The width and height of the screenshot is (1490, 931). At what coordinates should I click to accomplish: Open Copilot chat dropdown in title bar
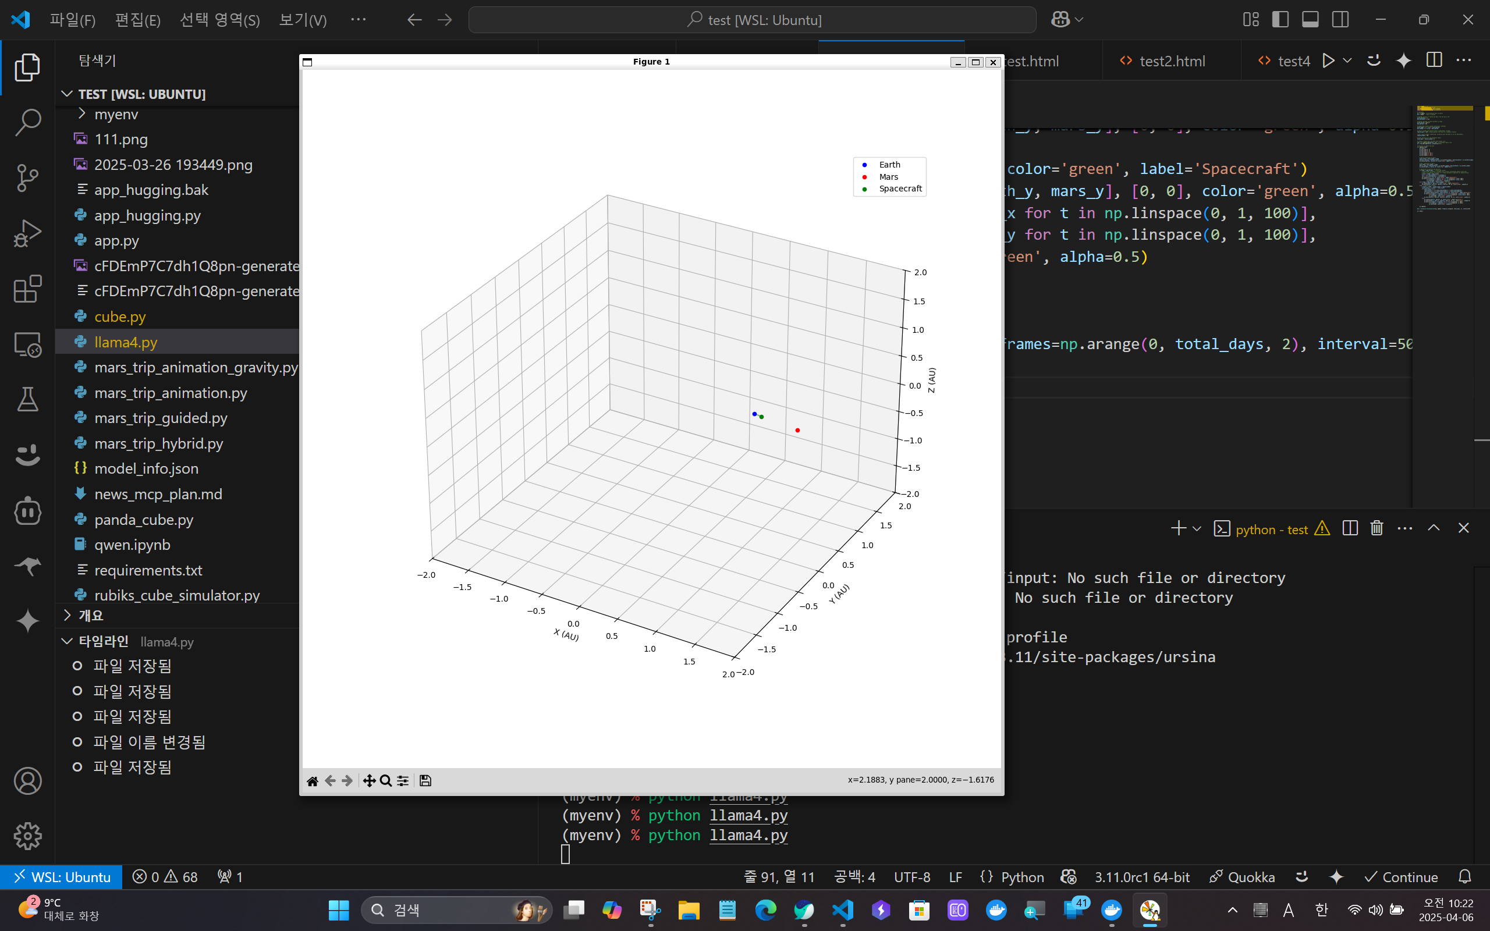[x=1079, y=20]
